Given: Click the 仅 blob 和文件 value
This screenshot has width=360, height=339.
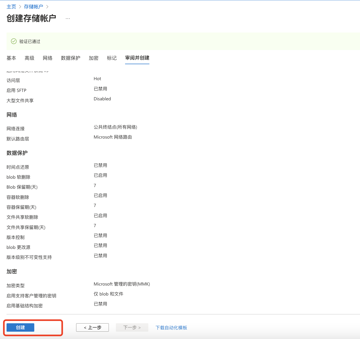Looking at the screenshot, I should tap(109, 294).
